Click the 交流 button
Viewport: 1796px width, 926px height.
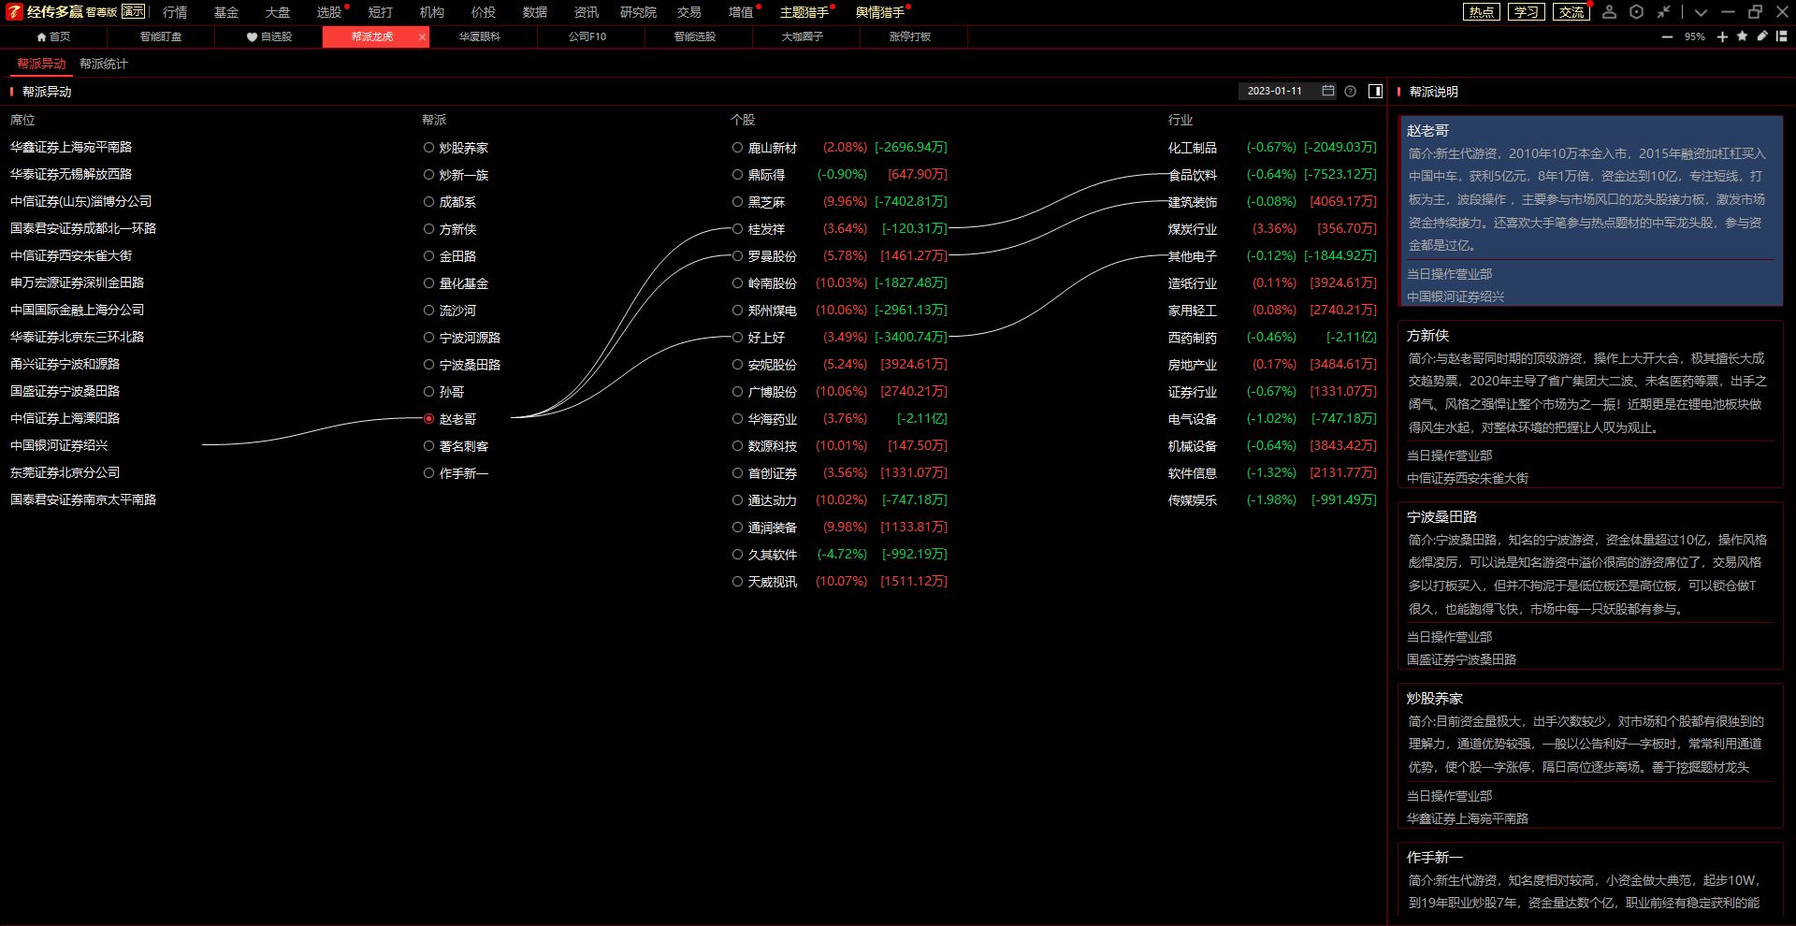point(1571,12)
